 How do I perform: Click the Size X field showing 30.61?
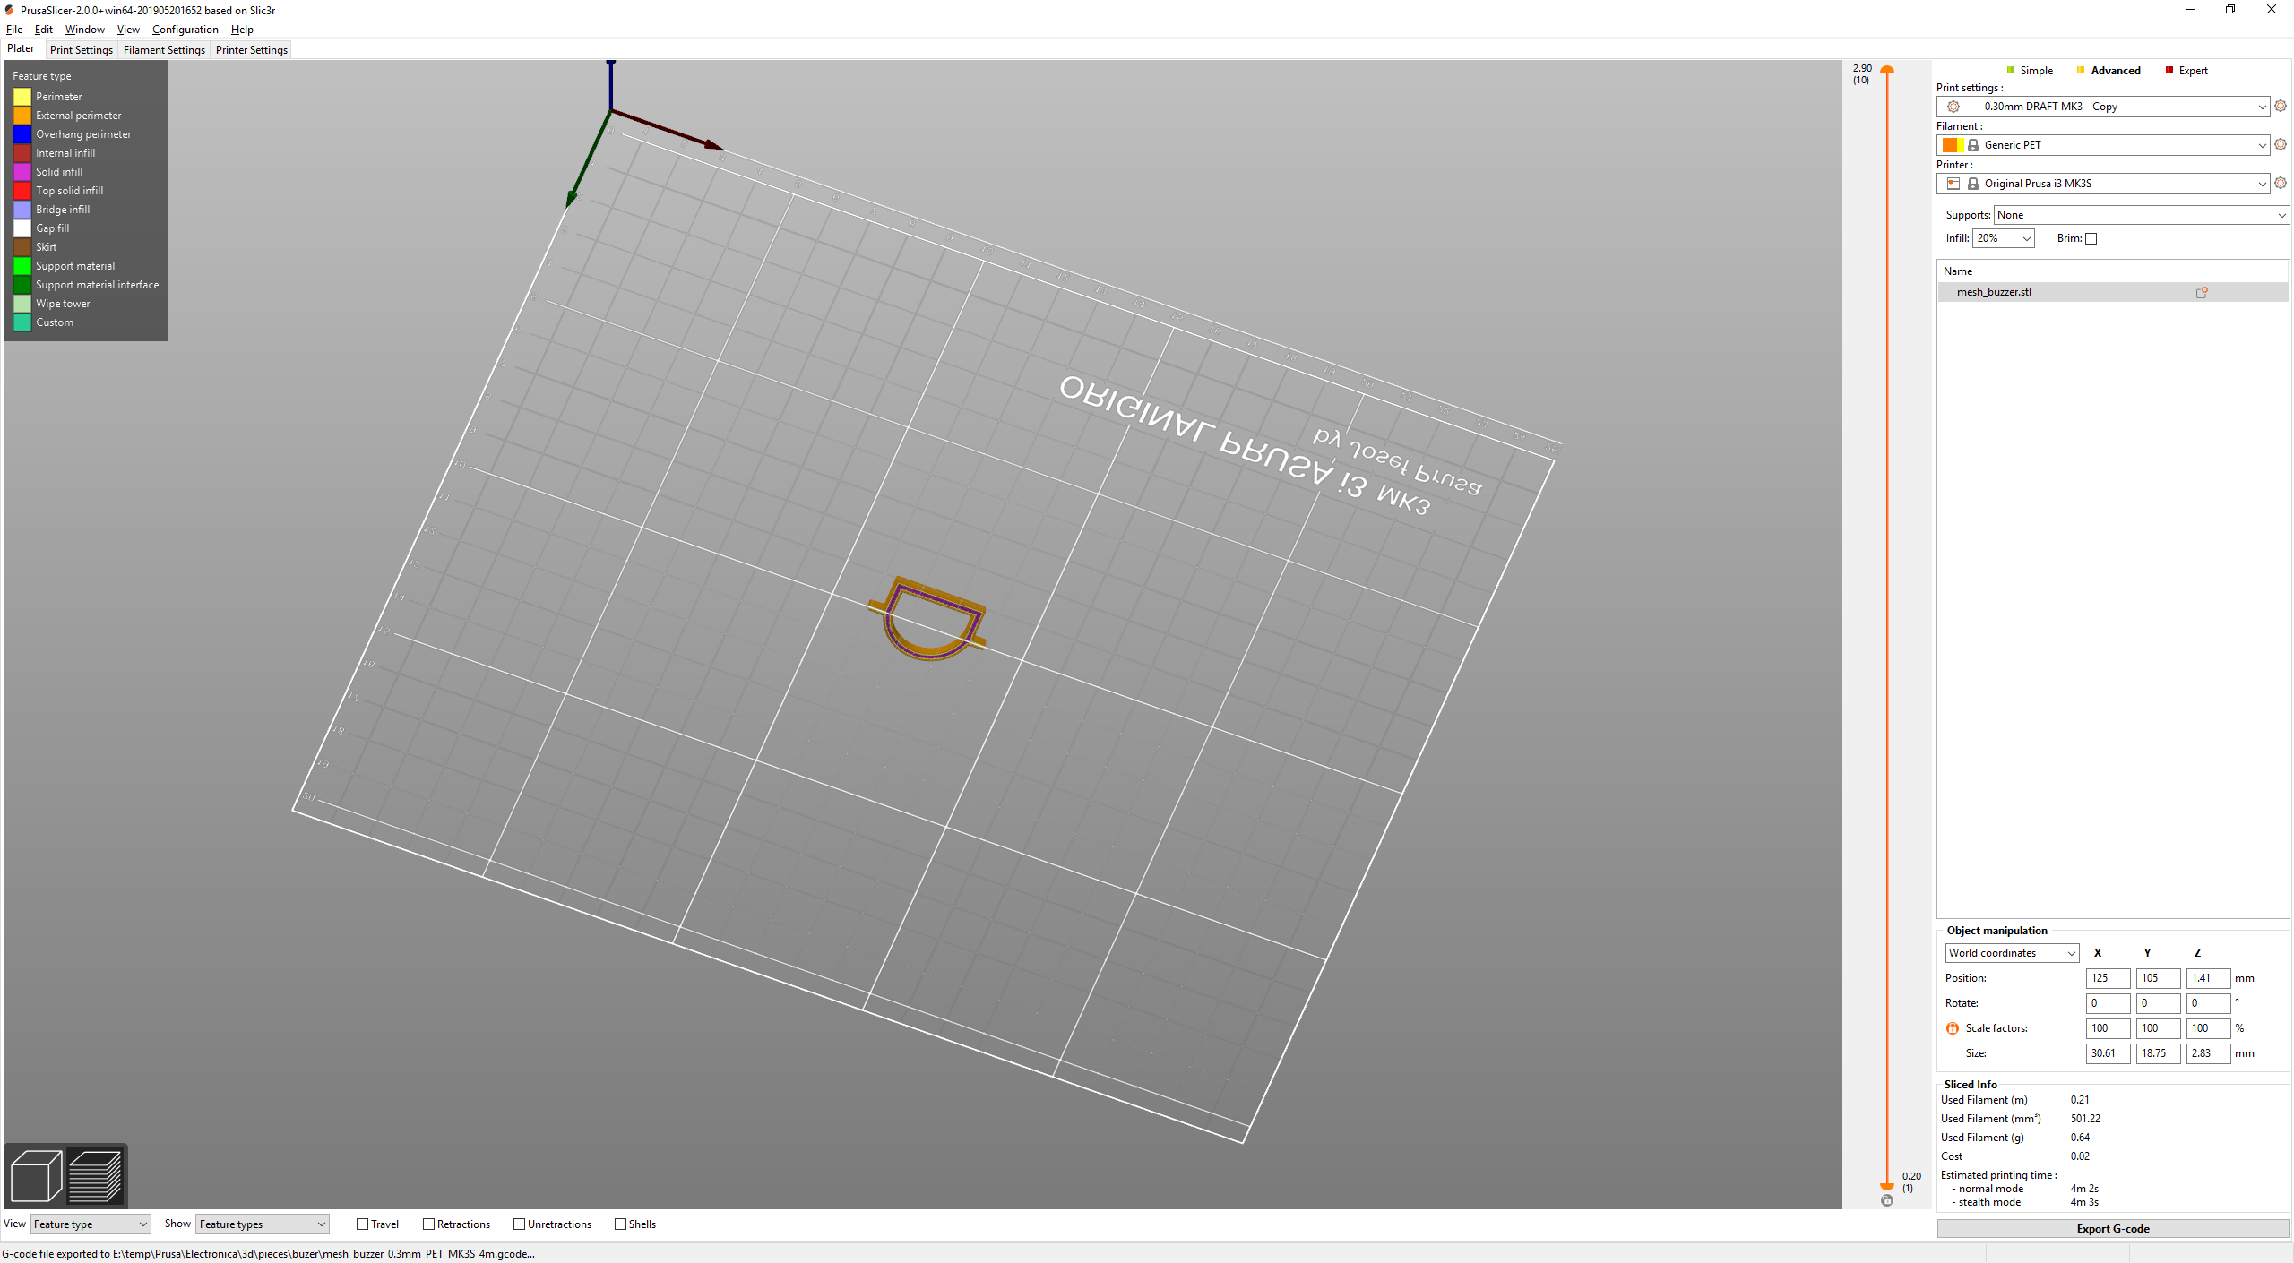click(2108, 1053)
